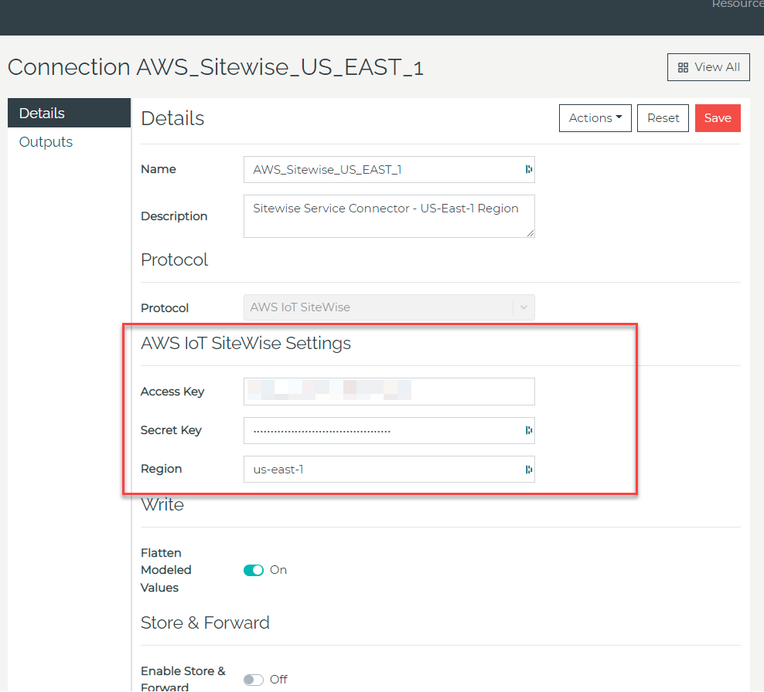Toggle the Enable Store & Forward switch
Viewport: 764px width, 692px height.
(254, 680)
